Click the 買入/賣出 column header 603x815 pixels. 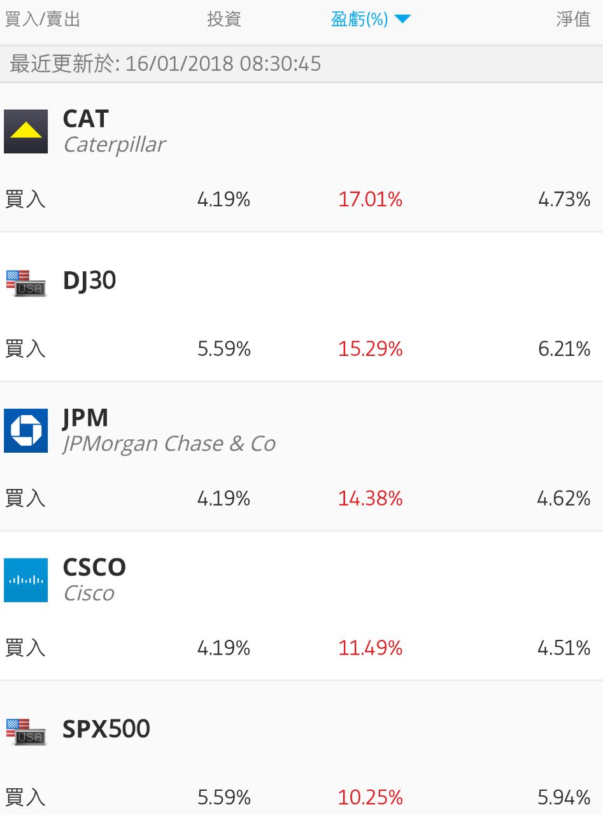(x=43, y=19)
